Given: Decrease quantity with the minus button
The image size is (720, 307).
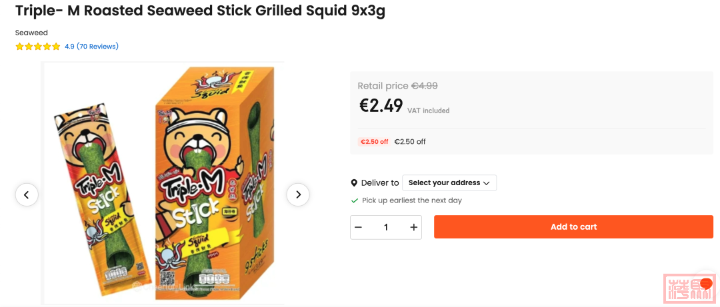Looking at the screenshot, I should coord(359,228).
